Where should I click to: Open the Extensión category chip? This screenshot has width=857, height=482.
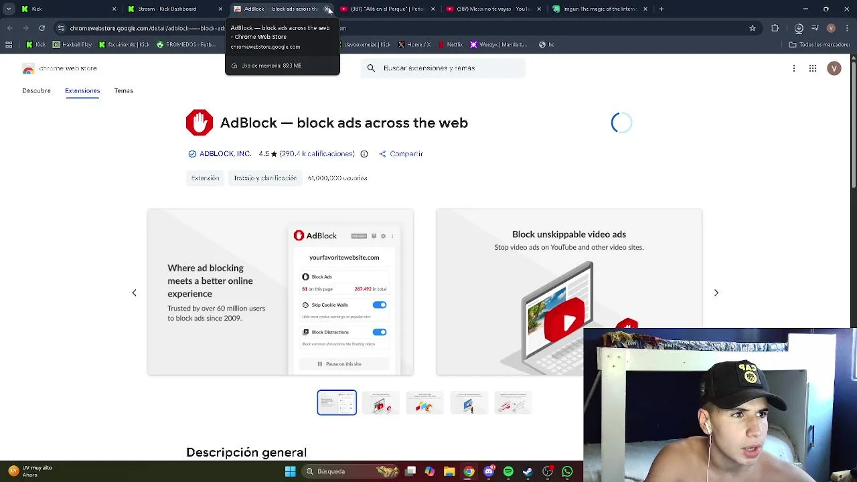pos(205,178)
